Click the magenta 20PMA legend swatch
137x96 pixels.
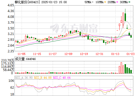(x=117, y=2)
